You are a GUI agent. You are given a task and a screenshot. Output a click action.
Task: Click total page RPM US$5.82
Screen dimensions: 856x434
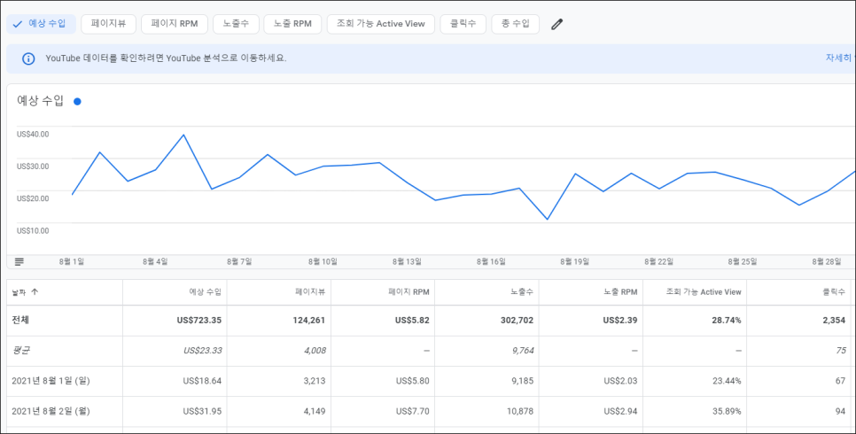pos(412,321)
